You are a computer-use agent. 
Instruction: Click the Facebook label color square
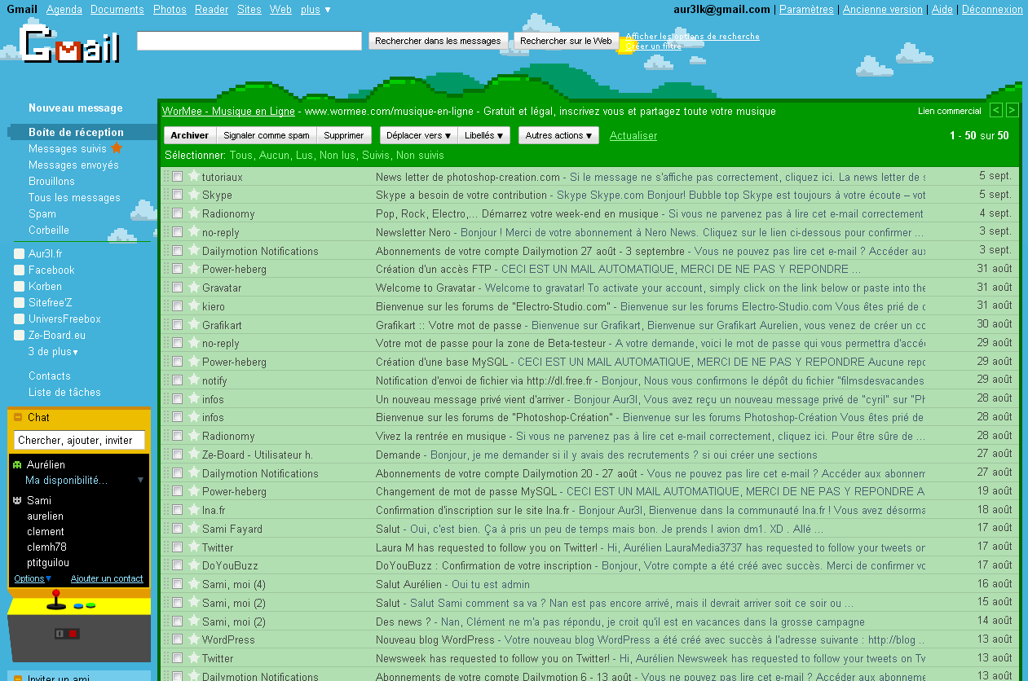pyautogui.click(x=20, y=270)
